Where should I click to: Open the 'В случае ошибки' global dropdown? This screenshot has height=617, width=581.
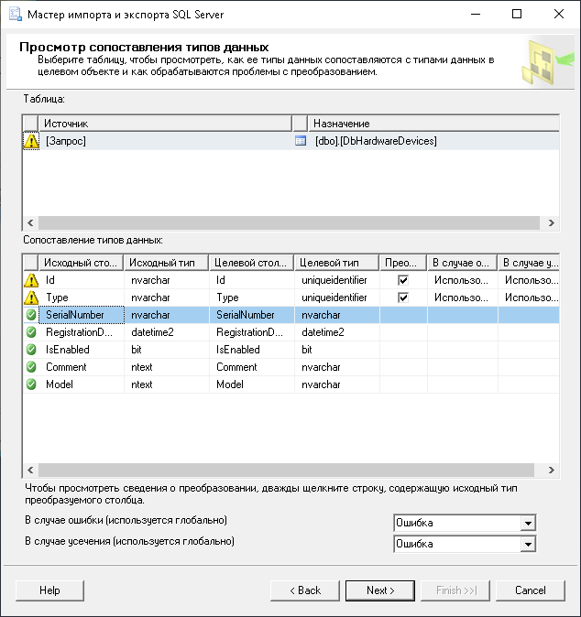tap(527, 524)
